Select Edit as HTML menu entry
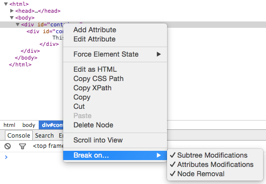Image resolution: width=266 pixels, height=184 pixels. (115, 69)
